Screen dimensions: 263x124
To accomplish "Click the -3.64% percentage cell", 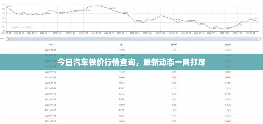I will coord(228,110).
